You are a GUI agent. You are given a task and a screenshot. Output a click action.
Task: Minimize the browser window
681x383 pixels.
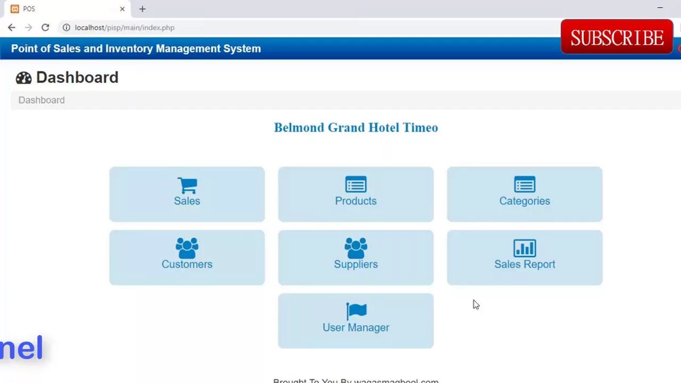coord(660,8)
